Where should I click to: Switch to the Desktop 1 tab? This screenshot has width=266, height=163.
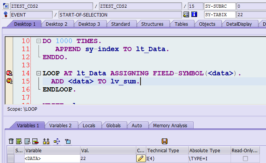coord(25,24)
